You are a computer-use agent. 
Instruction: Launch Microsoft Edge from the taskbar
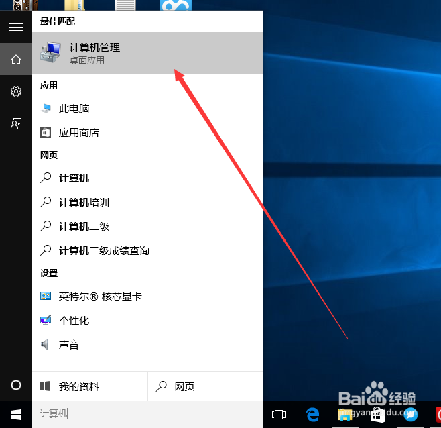312,415
